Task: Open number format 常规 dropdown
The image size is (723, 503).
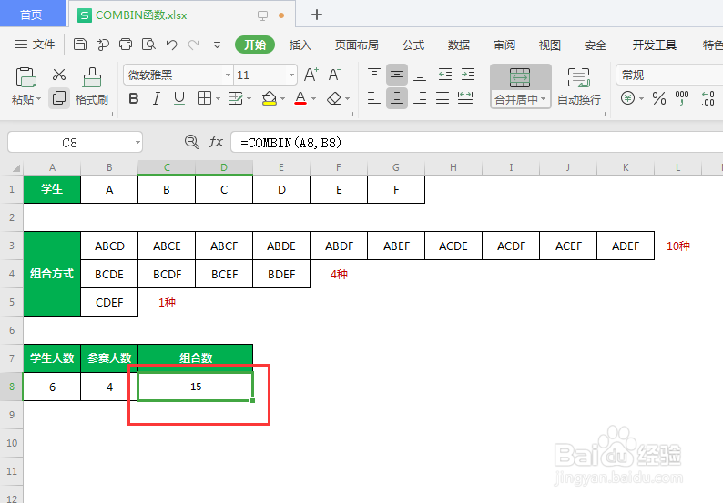Action: 669,75
